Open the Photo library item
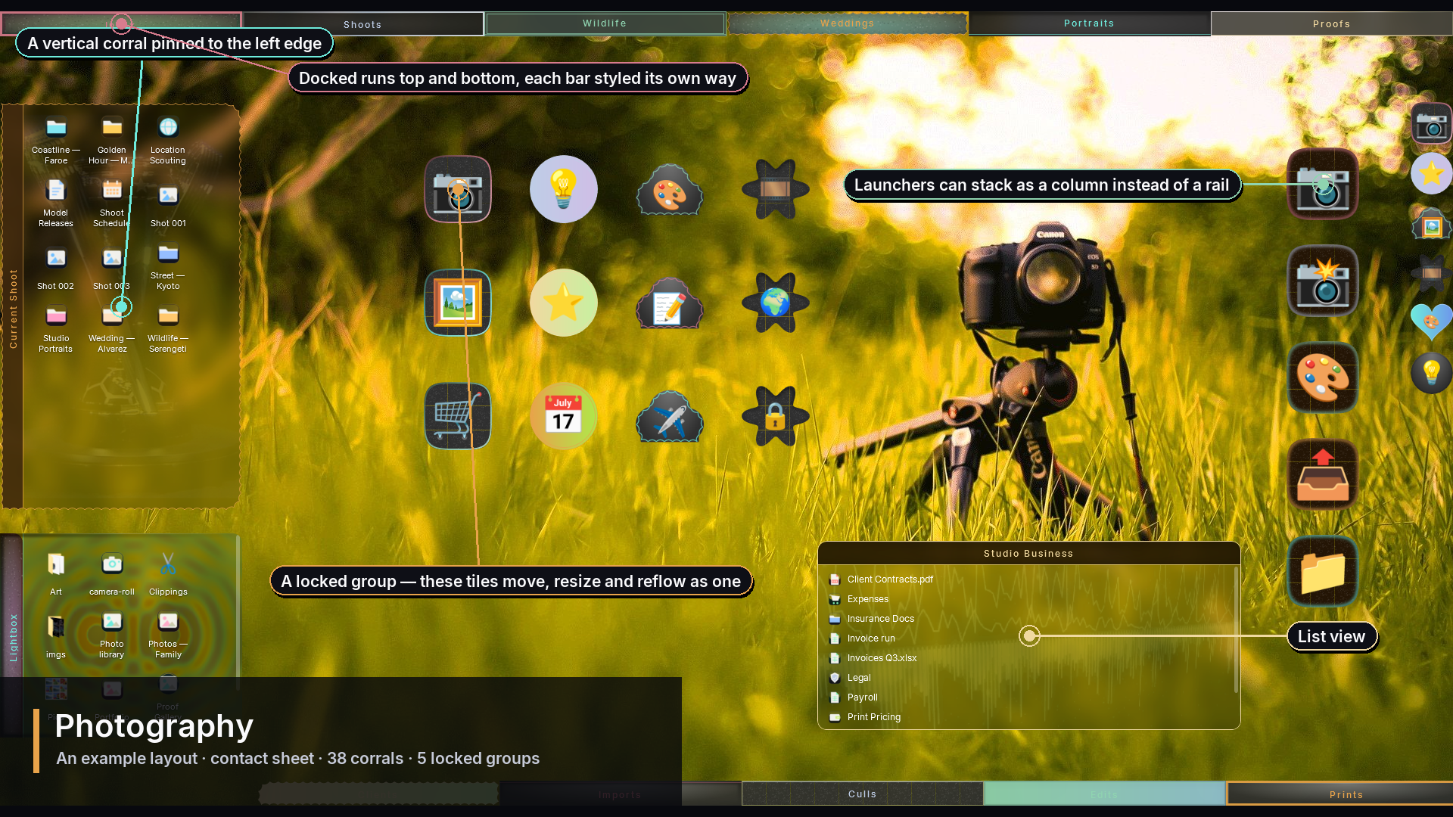Image resolution: width=1453 pixels, height=817 pixels. 112,634
